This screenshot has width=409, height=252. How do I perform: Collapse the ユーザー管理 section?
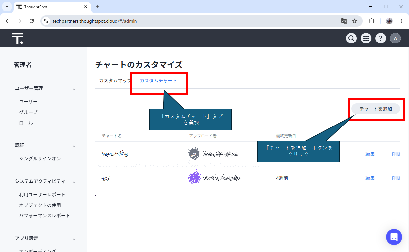coord(74,89)
